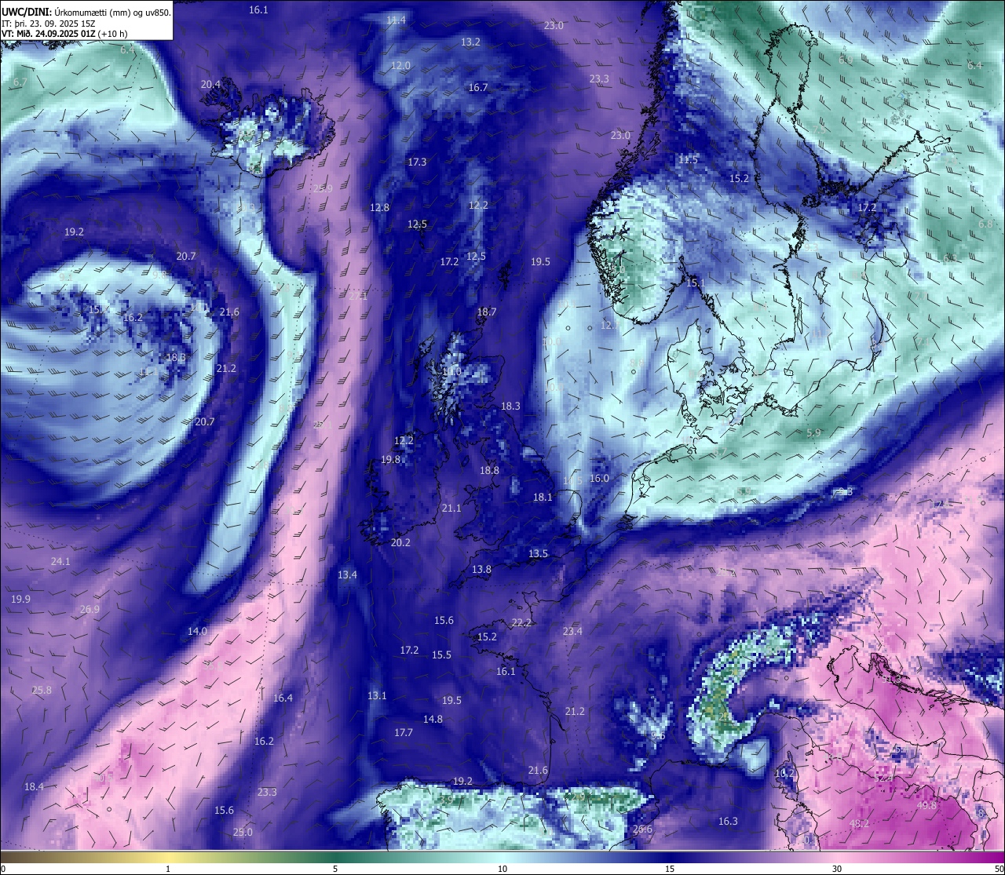The height and width of the screenshot is (875, 1005).
Task: Click the map value 24.1
Action: [x=60, y=561]
